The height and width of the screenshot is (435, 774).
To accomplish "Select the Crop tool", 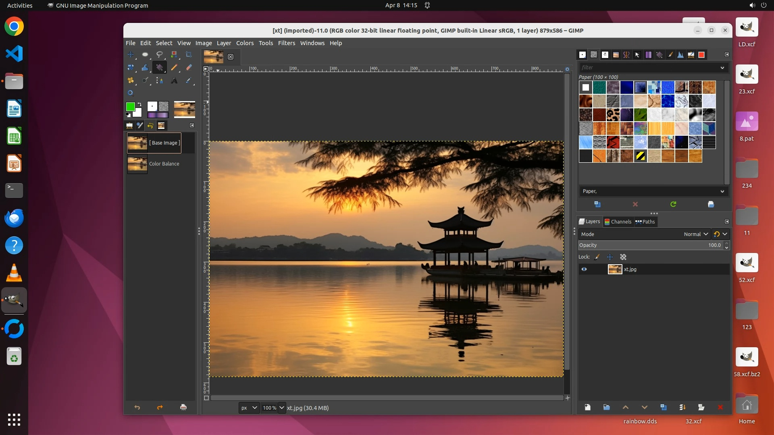I will click(x=189, y=54).
